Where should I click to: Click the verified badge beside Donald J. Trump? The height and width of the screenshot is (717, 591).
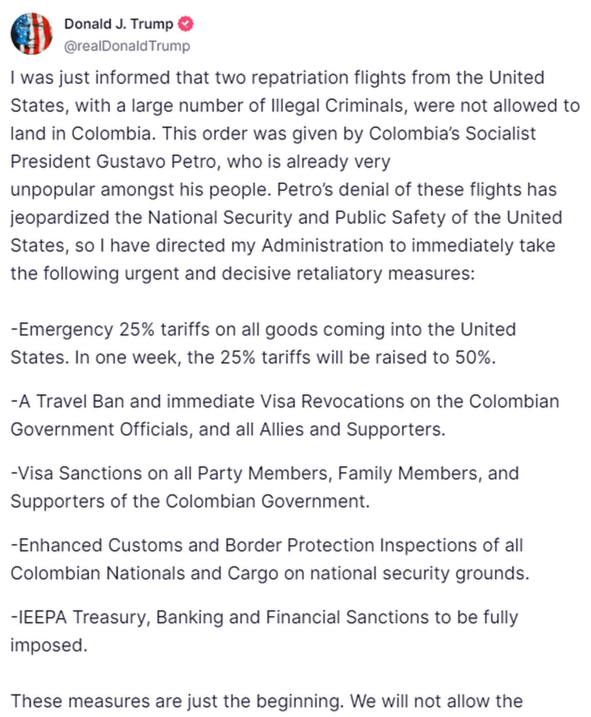(x=185, y=24)
